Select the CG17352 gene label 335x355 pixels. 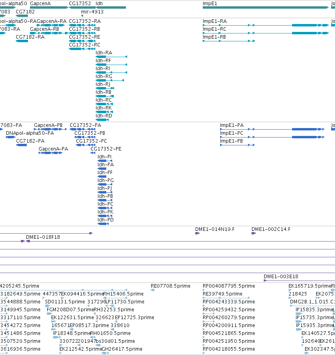tap(80, 4)
